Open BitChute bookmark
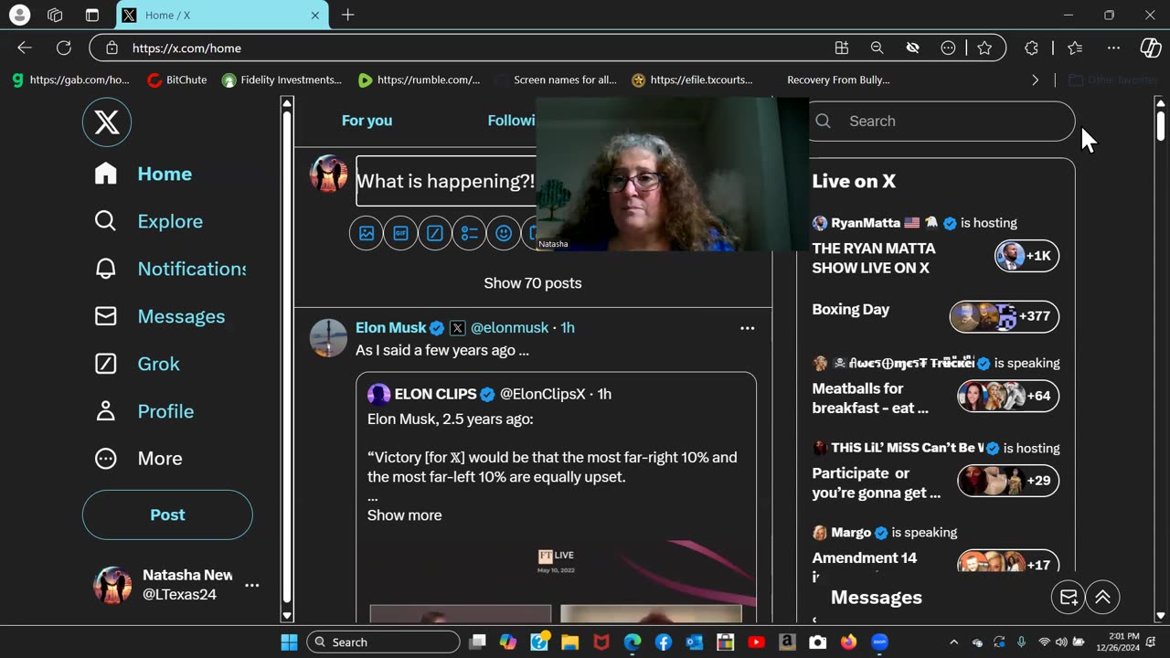 pos(177,80)
